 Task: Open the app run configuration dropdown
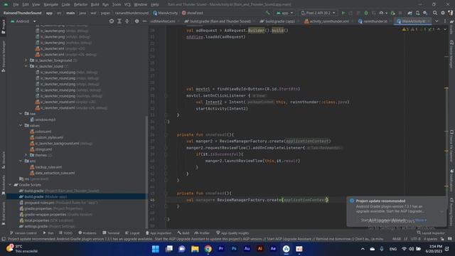284,13
